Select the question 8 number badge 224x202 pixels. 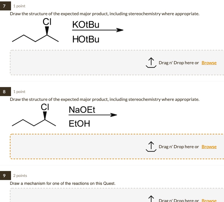point(5,92)
